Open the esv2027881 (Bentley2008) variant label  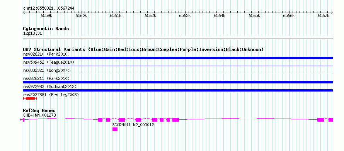coord(51,95)
